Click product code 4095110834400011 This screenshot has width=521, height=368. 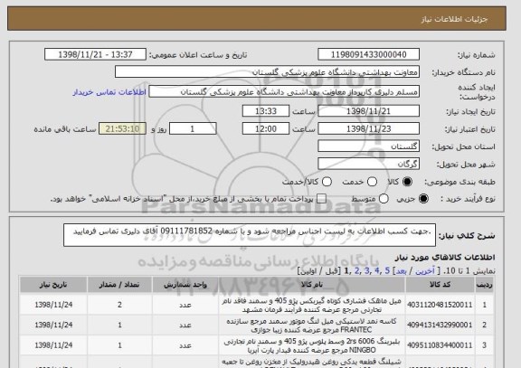click(x=440, y=345)
